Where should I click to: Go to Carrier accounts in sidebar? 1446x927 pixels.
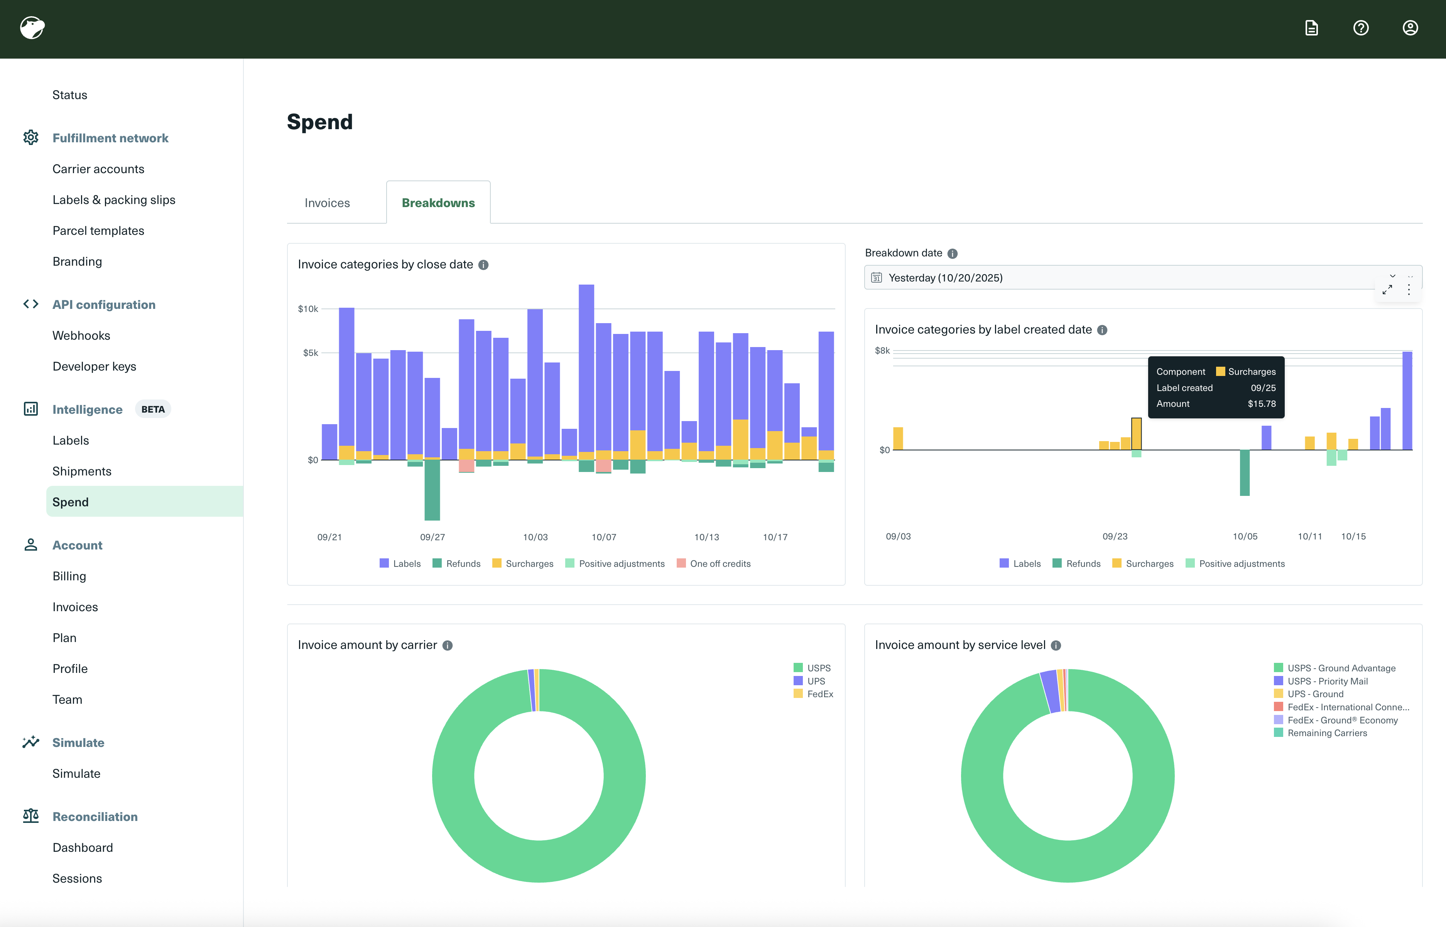pyautogui.click(x=98, y=169)
